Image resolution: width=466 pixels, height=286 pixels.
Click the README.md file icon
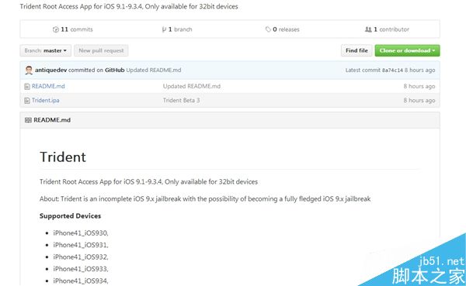[x=27, y=86]
